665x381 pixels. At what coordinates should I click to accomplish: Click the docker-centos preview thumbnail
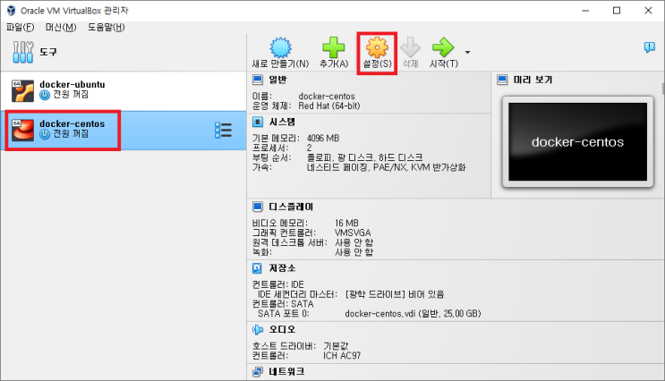point(577,142)
